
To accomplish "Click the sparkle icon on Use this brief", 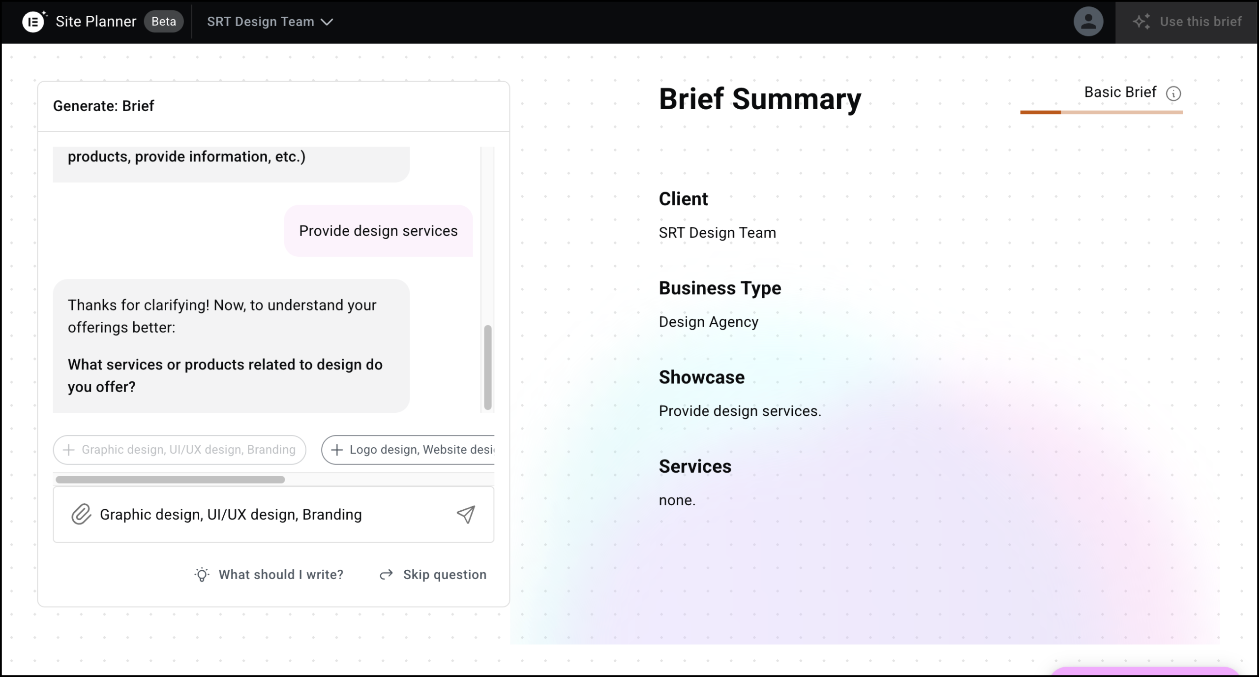I will click(x=1141, y=22).
